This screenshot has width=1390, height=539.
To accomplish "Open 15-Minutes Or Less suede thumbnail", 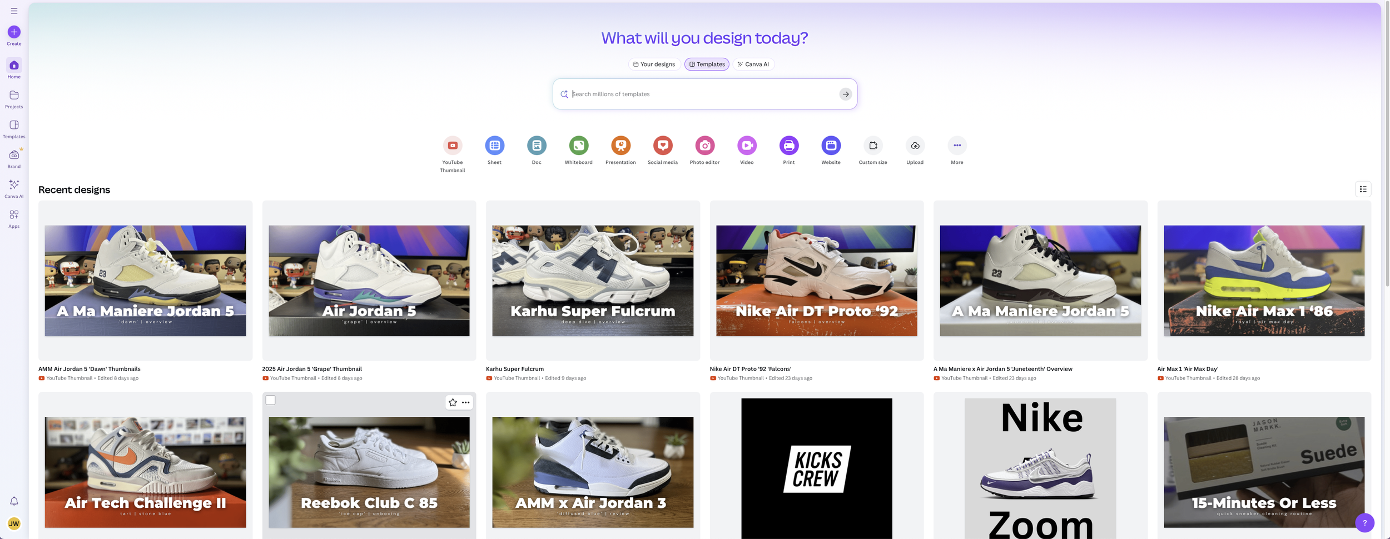I will (x=1264, y=466).
